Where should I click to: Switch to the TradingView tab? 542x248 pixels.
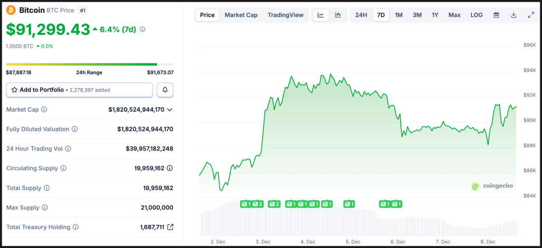coord(285,15)
